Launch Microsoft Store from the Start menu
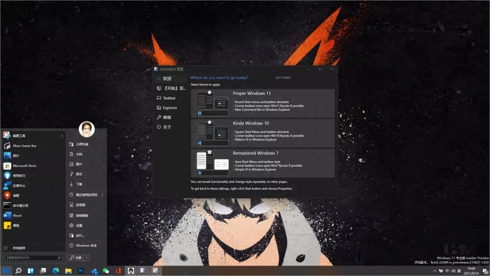 28,166
